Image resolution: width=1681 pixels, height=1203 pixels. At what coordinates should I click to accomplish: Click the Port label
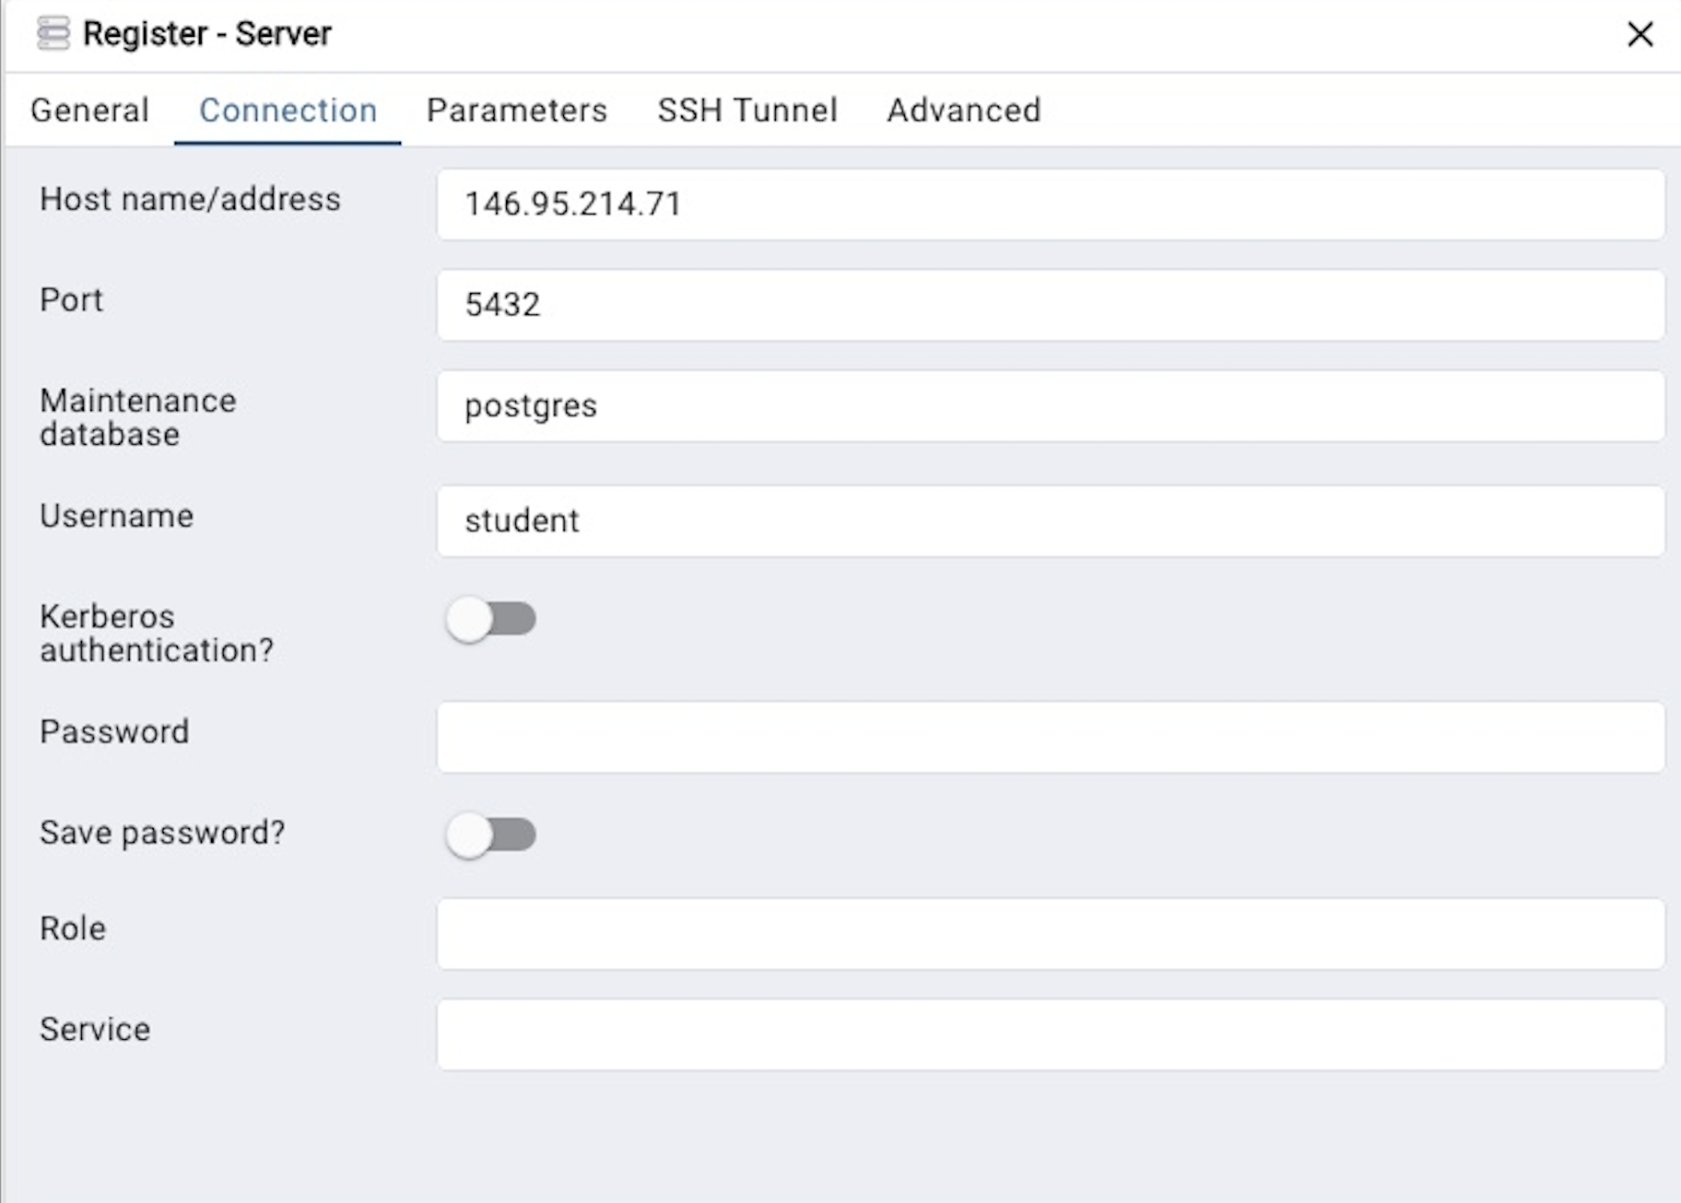(x=71, y=300)
